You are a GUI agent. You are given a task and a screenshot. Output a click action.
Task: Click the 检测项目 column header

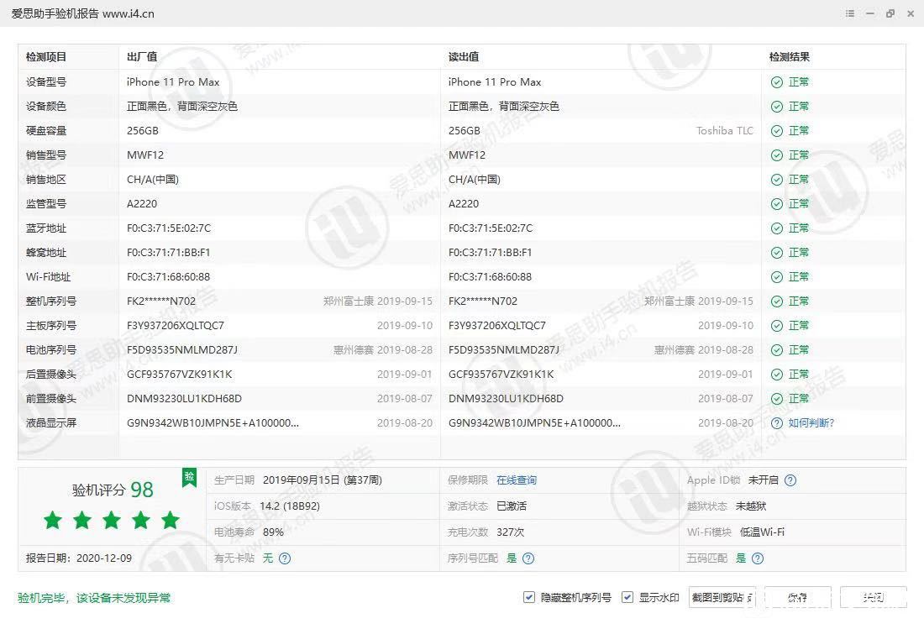pyautogui.click(x=46, y=57)
